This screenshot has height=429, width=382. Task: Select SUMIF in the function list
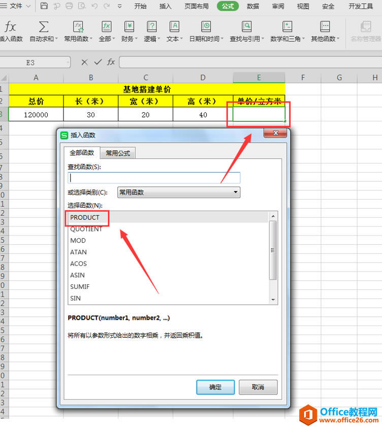point(168,286)
